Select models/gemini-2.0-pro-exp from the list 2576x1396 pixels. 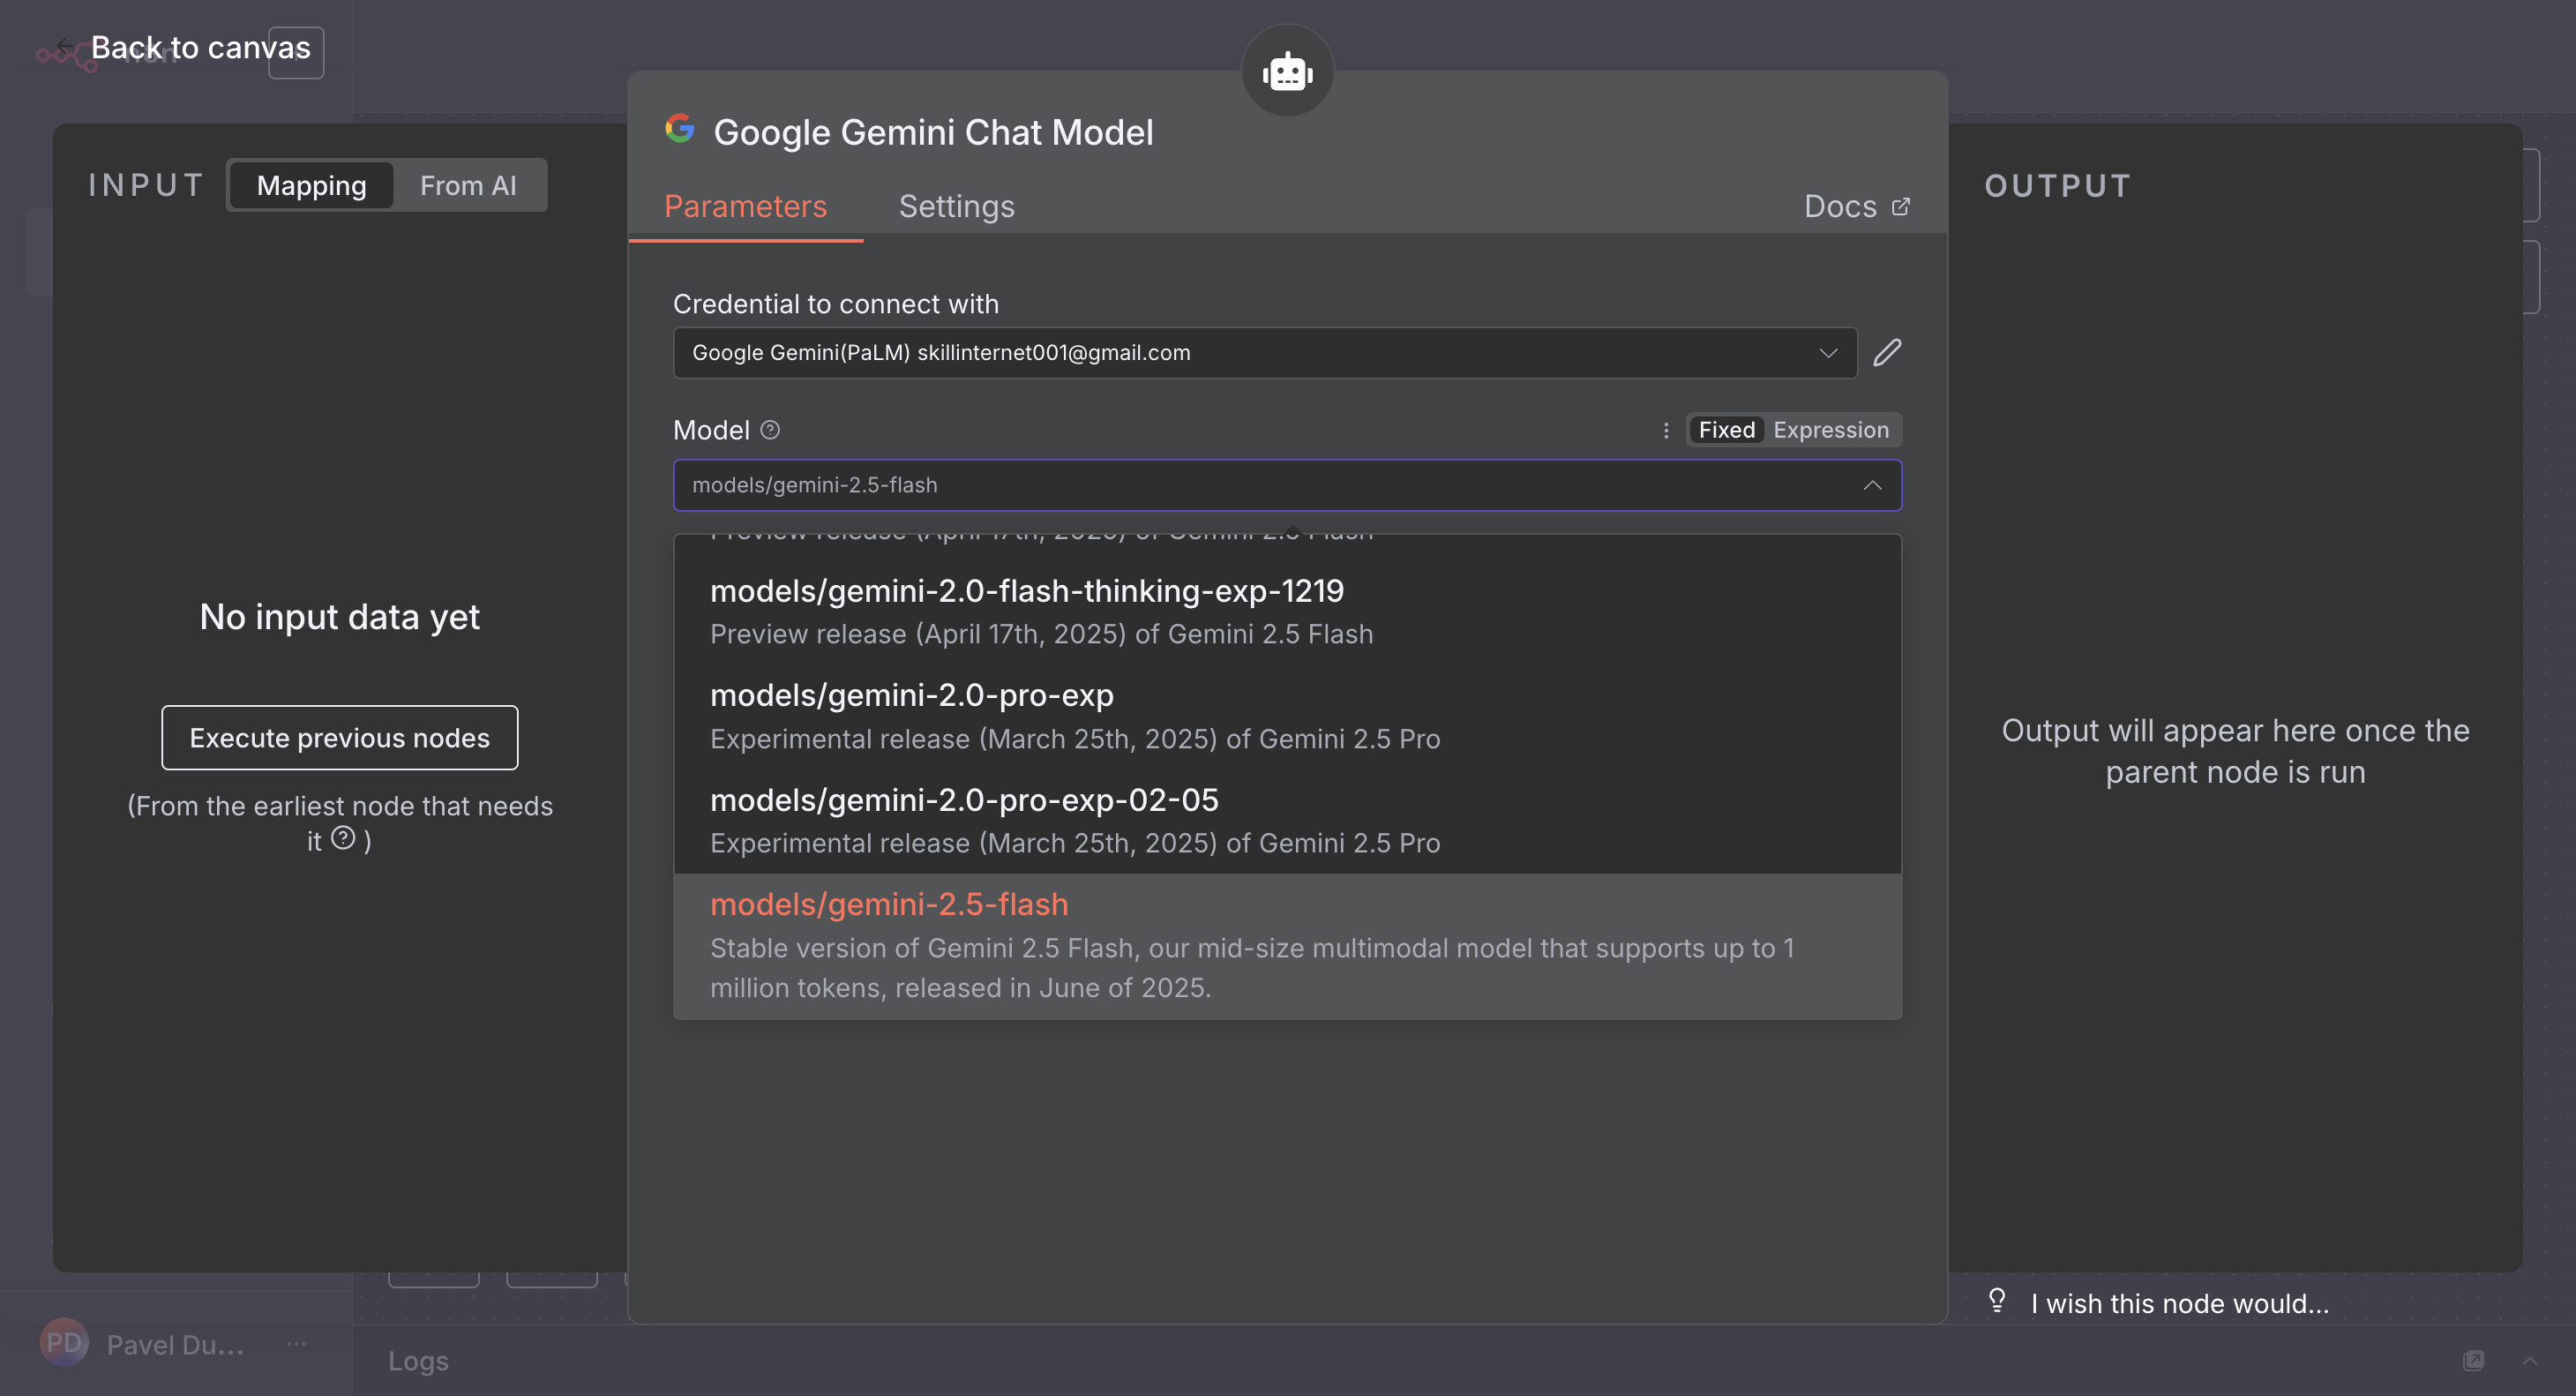pos(911,695)
